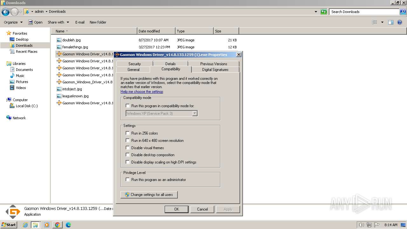Sort by Date modified column header

tap(156, 31)
